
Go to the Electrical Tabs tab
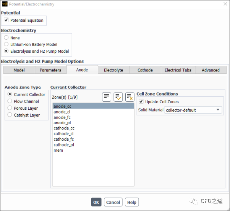pyautogui.click(x=178, y=70)
